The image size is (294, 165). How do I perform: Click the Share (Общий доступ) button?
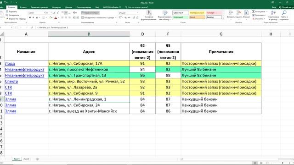pyautogui.click(x=286, y=7)
